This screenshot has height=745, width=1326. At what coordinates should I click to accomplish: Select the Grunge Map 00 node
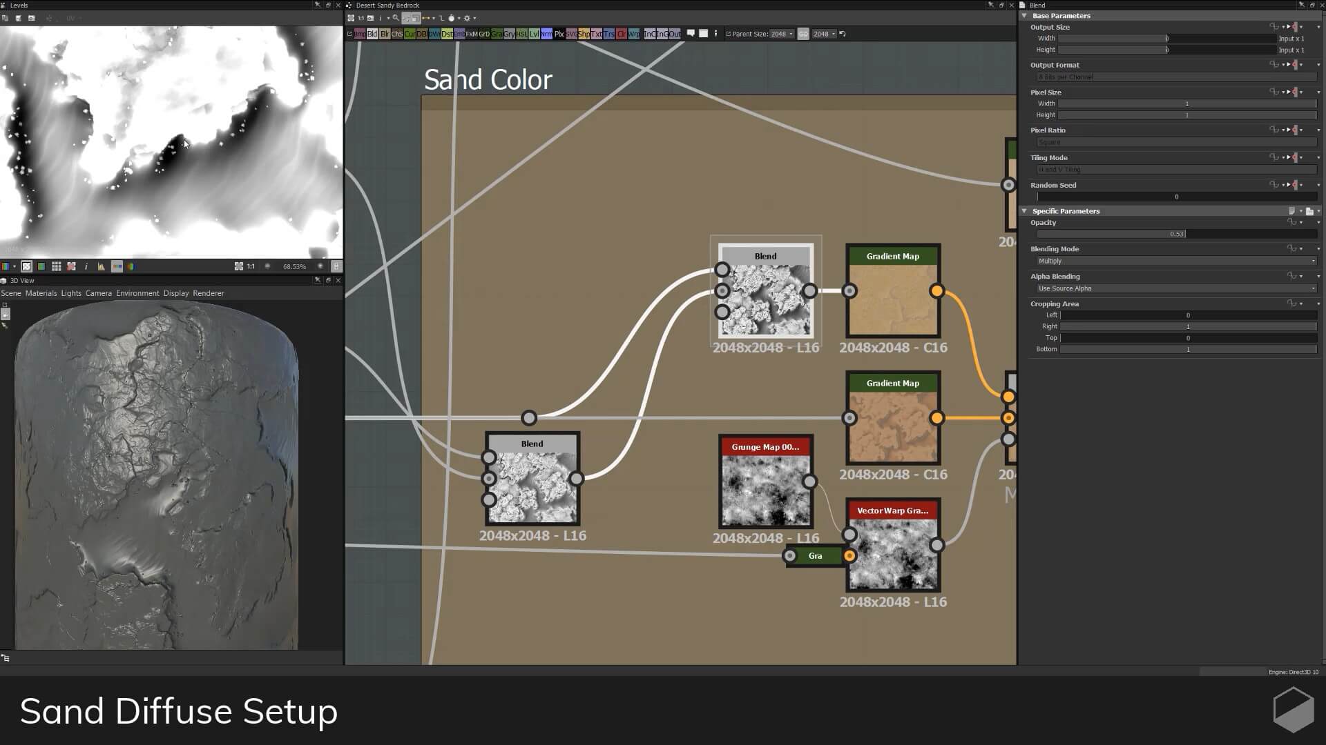point(766,481)
